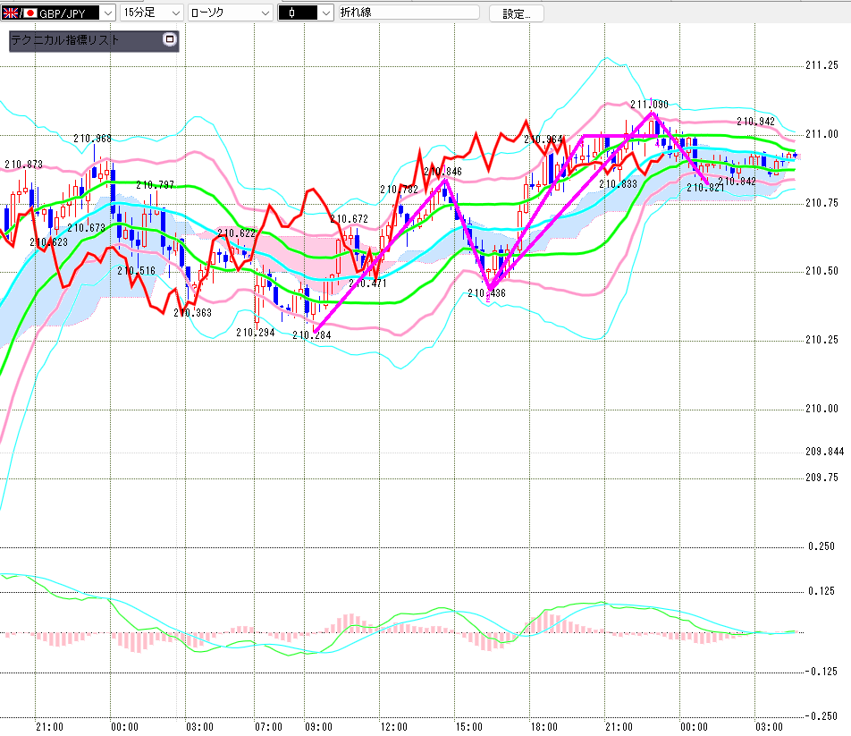This screenshot has width=851, height=736.
Task: Click the 15:00 time axis label
Action: (x=468, y=727)
